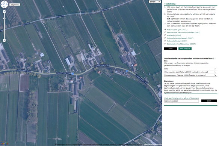
Task: Click the green Wis selectie button
Action: (x=185, y=49)
